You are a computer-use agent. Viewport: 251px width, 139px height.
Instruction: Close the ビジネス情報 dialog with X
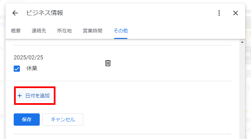pyautogui.click(x=236, y=13)
